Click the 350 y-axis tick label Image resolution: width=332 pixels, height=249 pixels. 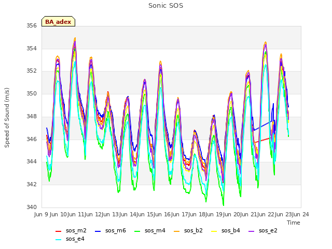pyautogui.click(x=32, y=93)
